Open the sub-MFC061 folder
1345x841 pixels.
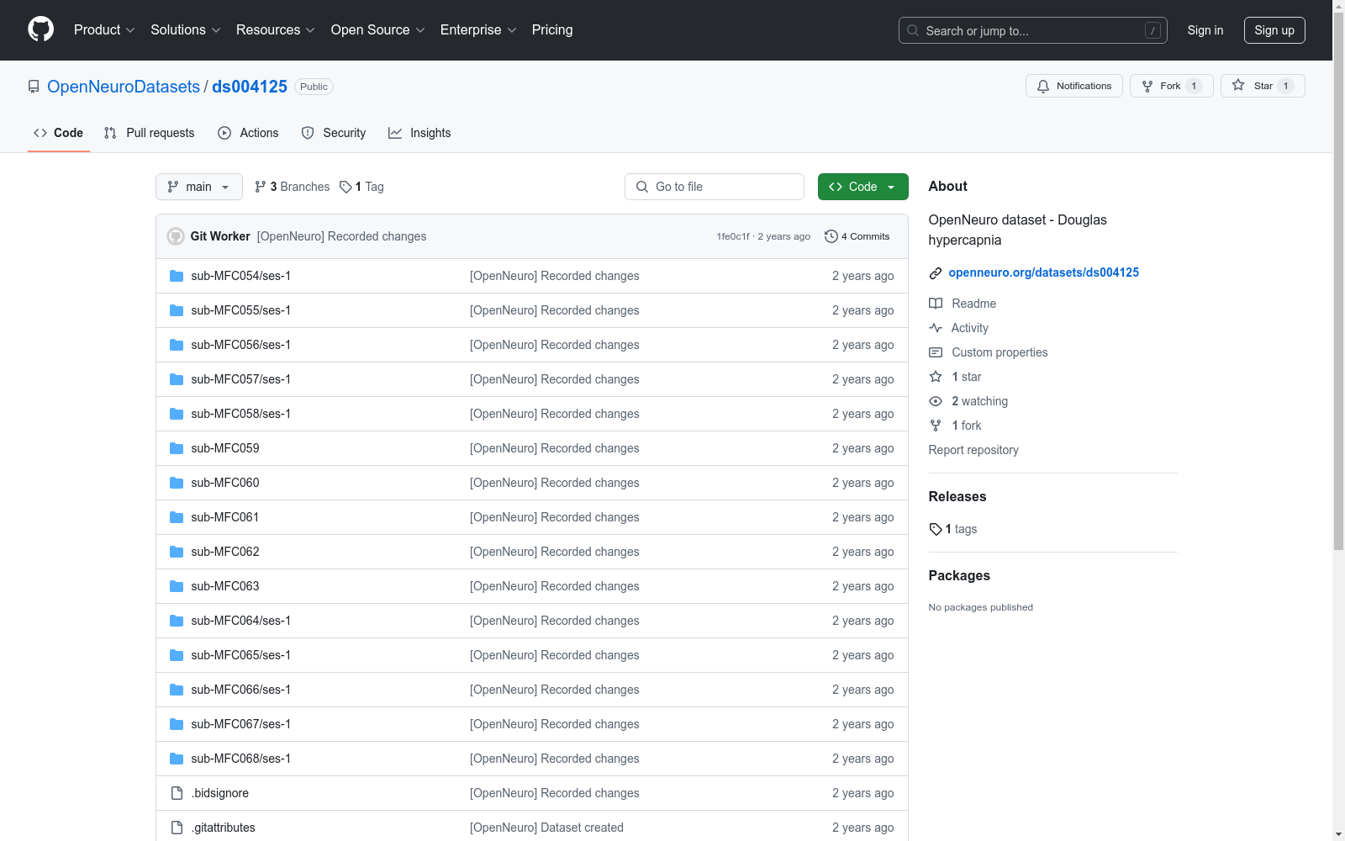[x=225, y=517]
